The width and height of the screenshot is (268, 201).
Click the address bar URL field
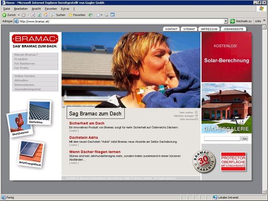click(121, 21)
